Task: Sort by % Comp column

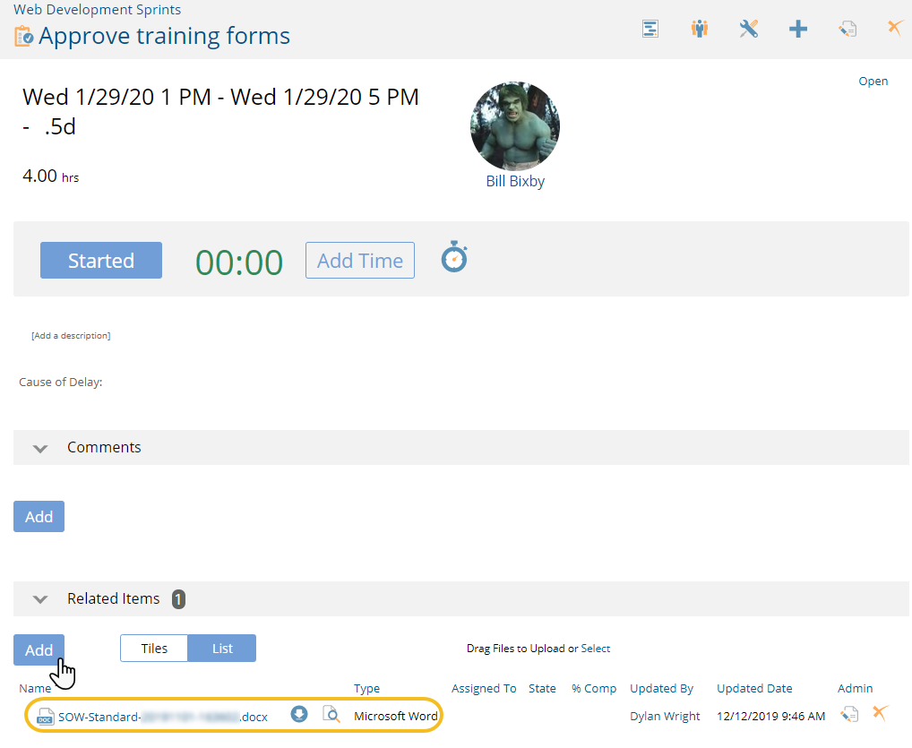Action: coord(594,689)
